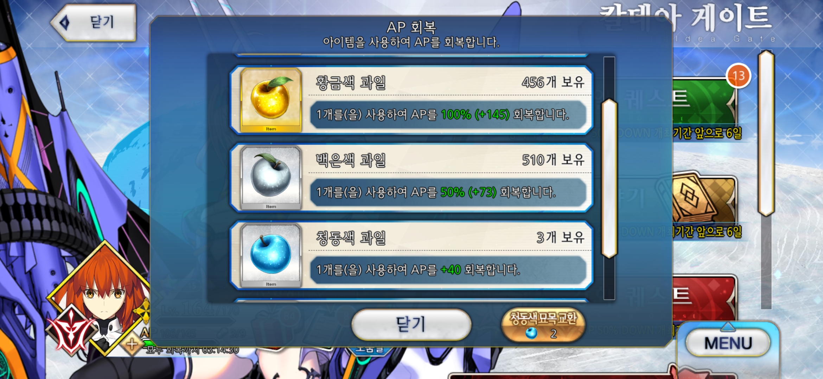The height and width of the screenshot is (379, 823).
Task: Expand the MENU button
Action: pos(728,343)
